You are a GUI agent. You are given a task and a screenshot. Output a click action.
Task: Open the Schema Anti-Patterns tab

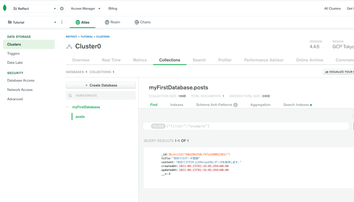pyautogui.click(x=216, y=105)
